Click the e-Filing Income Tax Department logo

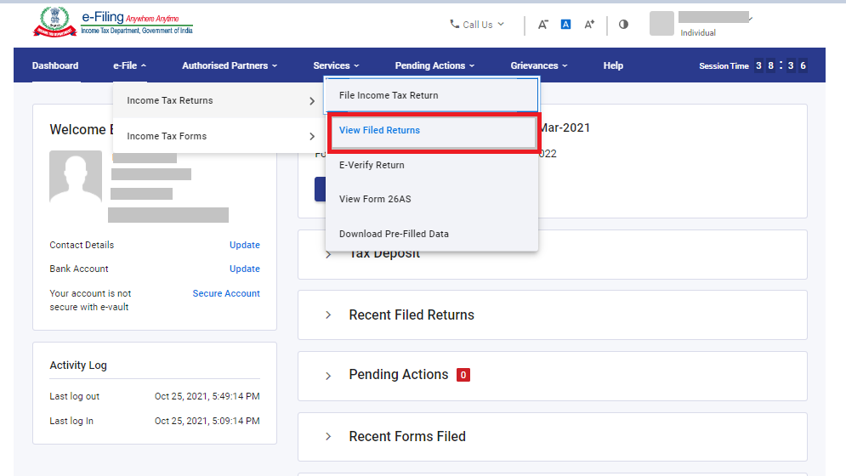(x=112, y=23)
